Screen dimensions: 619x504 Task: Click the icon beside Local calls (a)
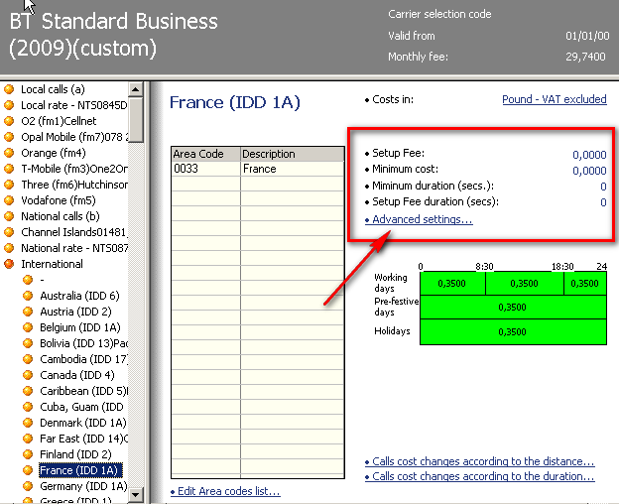(x=10, y=89)
